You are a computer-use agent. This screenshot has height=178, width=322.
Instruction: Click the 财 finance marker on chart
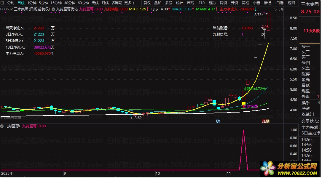pos(218,121)
